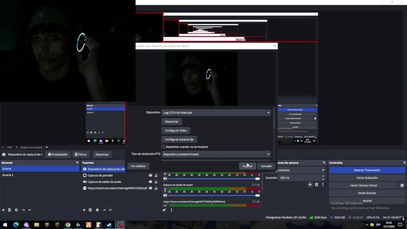Viewport: 407px width, 229px height.
Task: Click Iniciar Cámara Virtual button
Action: (x=363, y=185)
